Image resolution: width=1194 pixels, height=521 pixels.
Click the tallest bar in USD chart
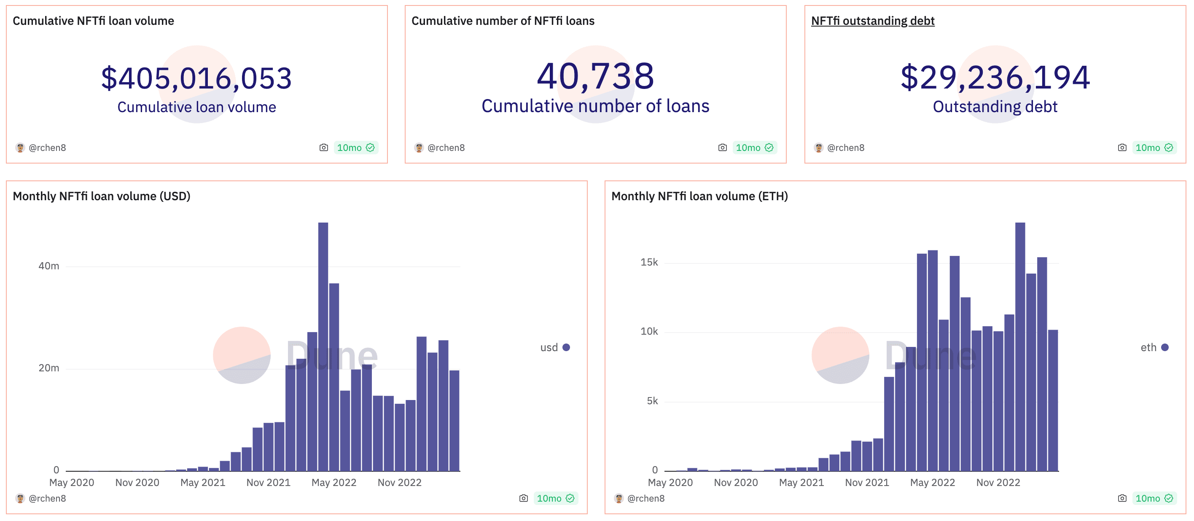click(323, 347)
